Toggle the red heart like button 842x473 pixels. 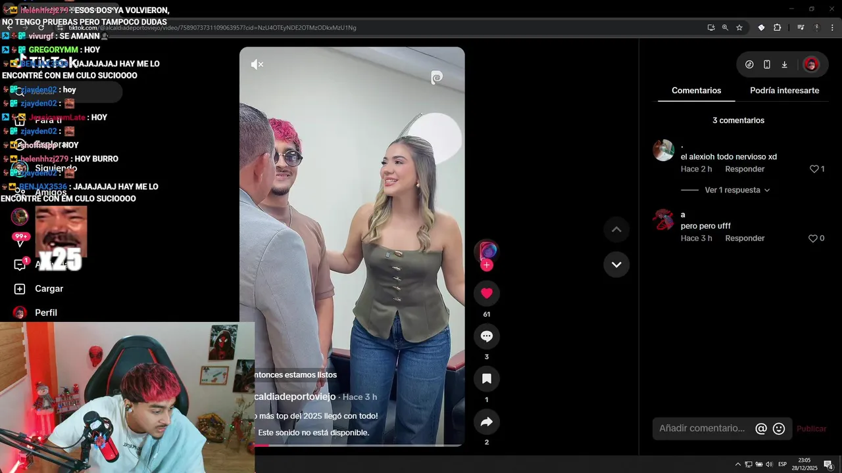(x=487, y=294)
